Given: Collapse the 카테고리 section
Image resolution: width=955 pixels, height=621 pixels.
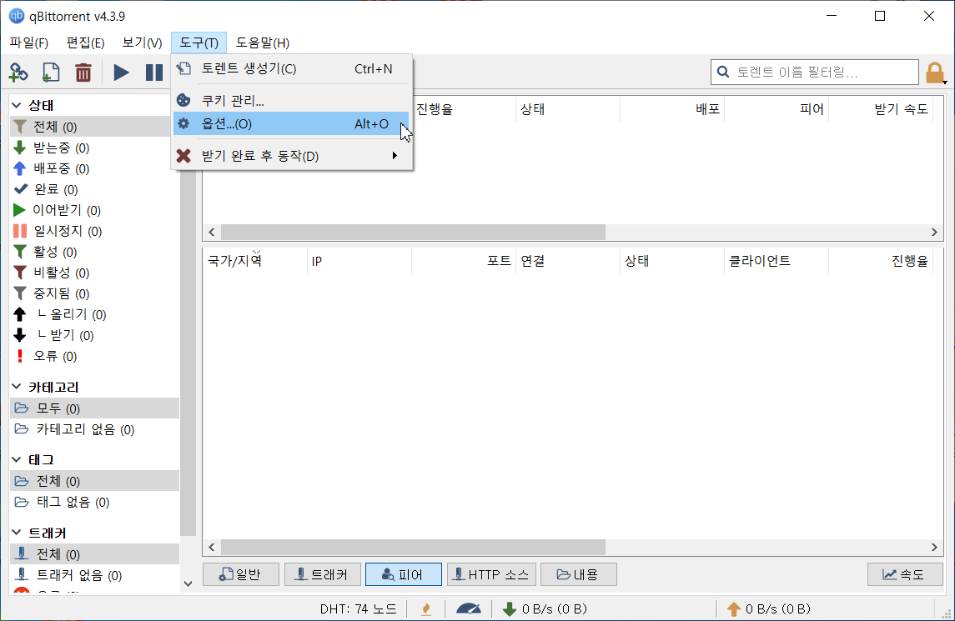Looking at the screenshot, I should click(x=17, y=387).
